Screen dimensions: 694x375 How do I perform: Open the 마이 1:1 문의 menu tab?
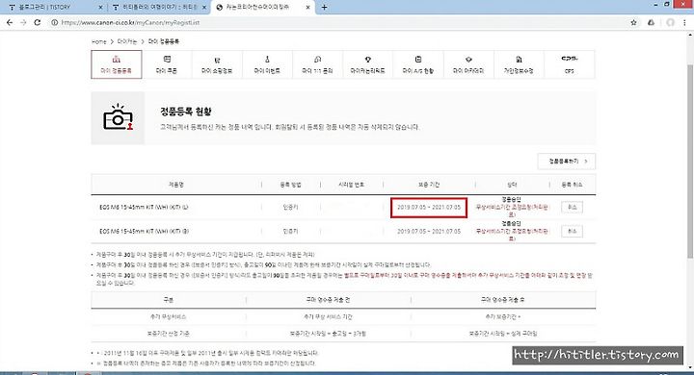click(x=317, y=64)
